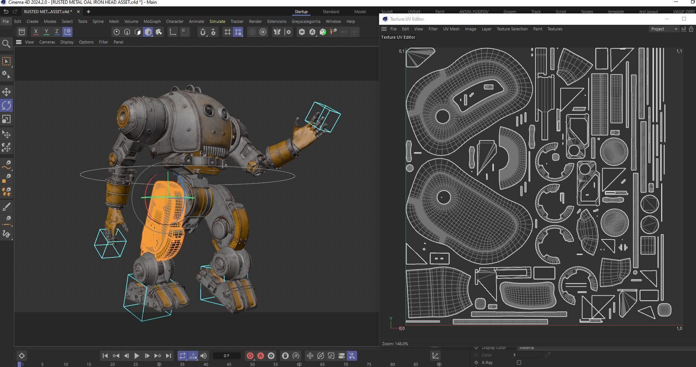Open the search magnifier in left toolbar
Viewport: 696px width, 367px height.
click(x=6, y=44)
